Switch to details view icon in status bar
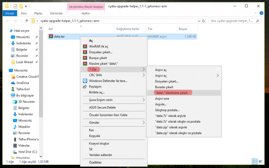 [255, 161]
